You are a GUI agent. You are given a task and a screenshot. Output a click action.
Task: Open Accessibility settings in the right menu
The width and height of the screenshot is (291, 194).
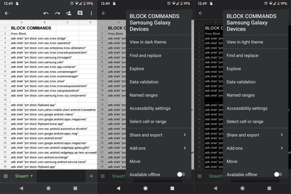point(255,108)
